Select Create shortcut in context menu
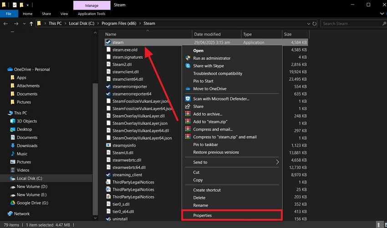The image size is (387, 228). 207,190
